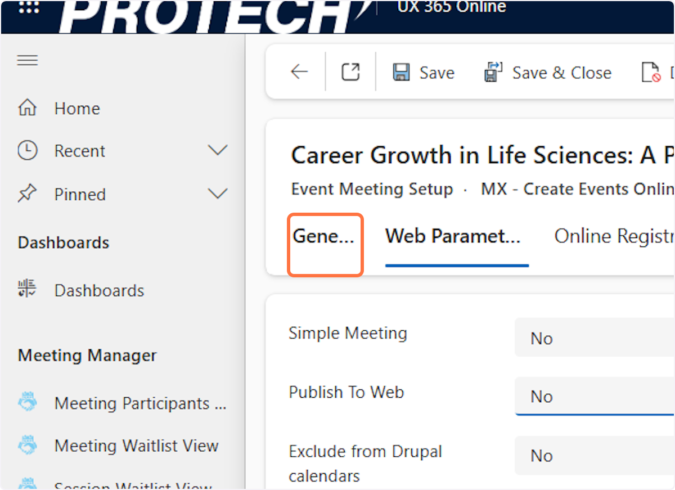Switch to the General tab
The image size is (675, 490).
(x=323, y=236)
